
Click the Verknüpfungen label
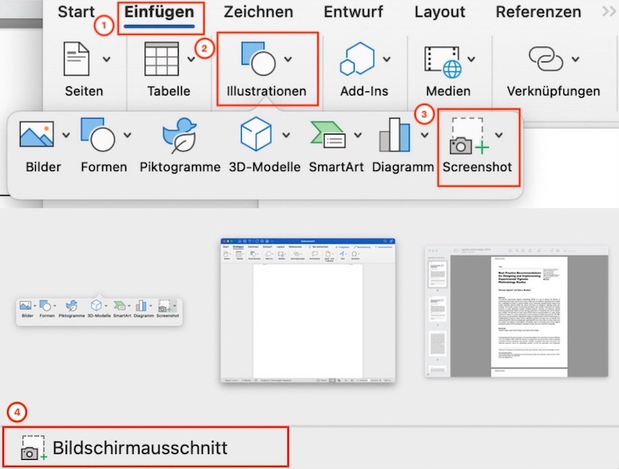pos(553,91)
